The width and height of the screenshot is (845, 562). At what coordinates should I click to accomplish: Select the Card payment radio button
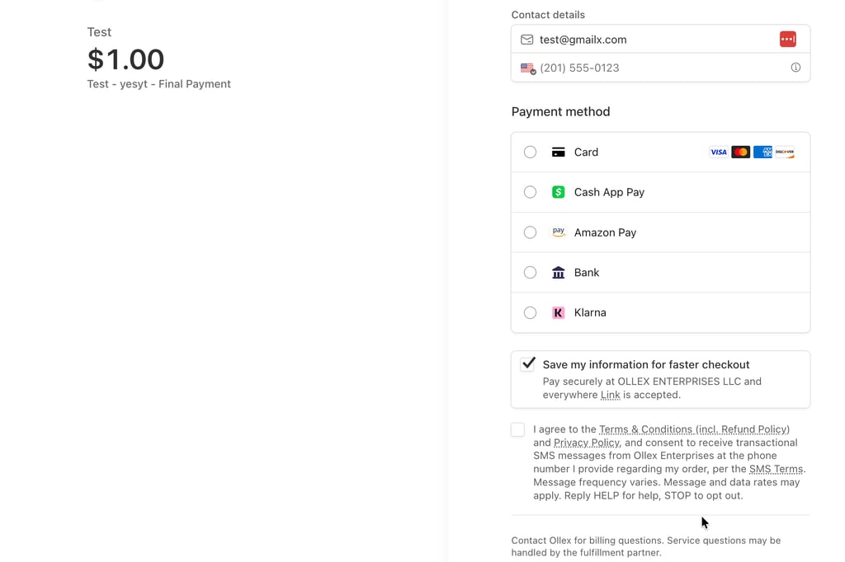[530, 152]
